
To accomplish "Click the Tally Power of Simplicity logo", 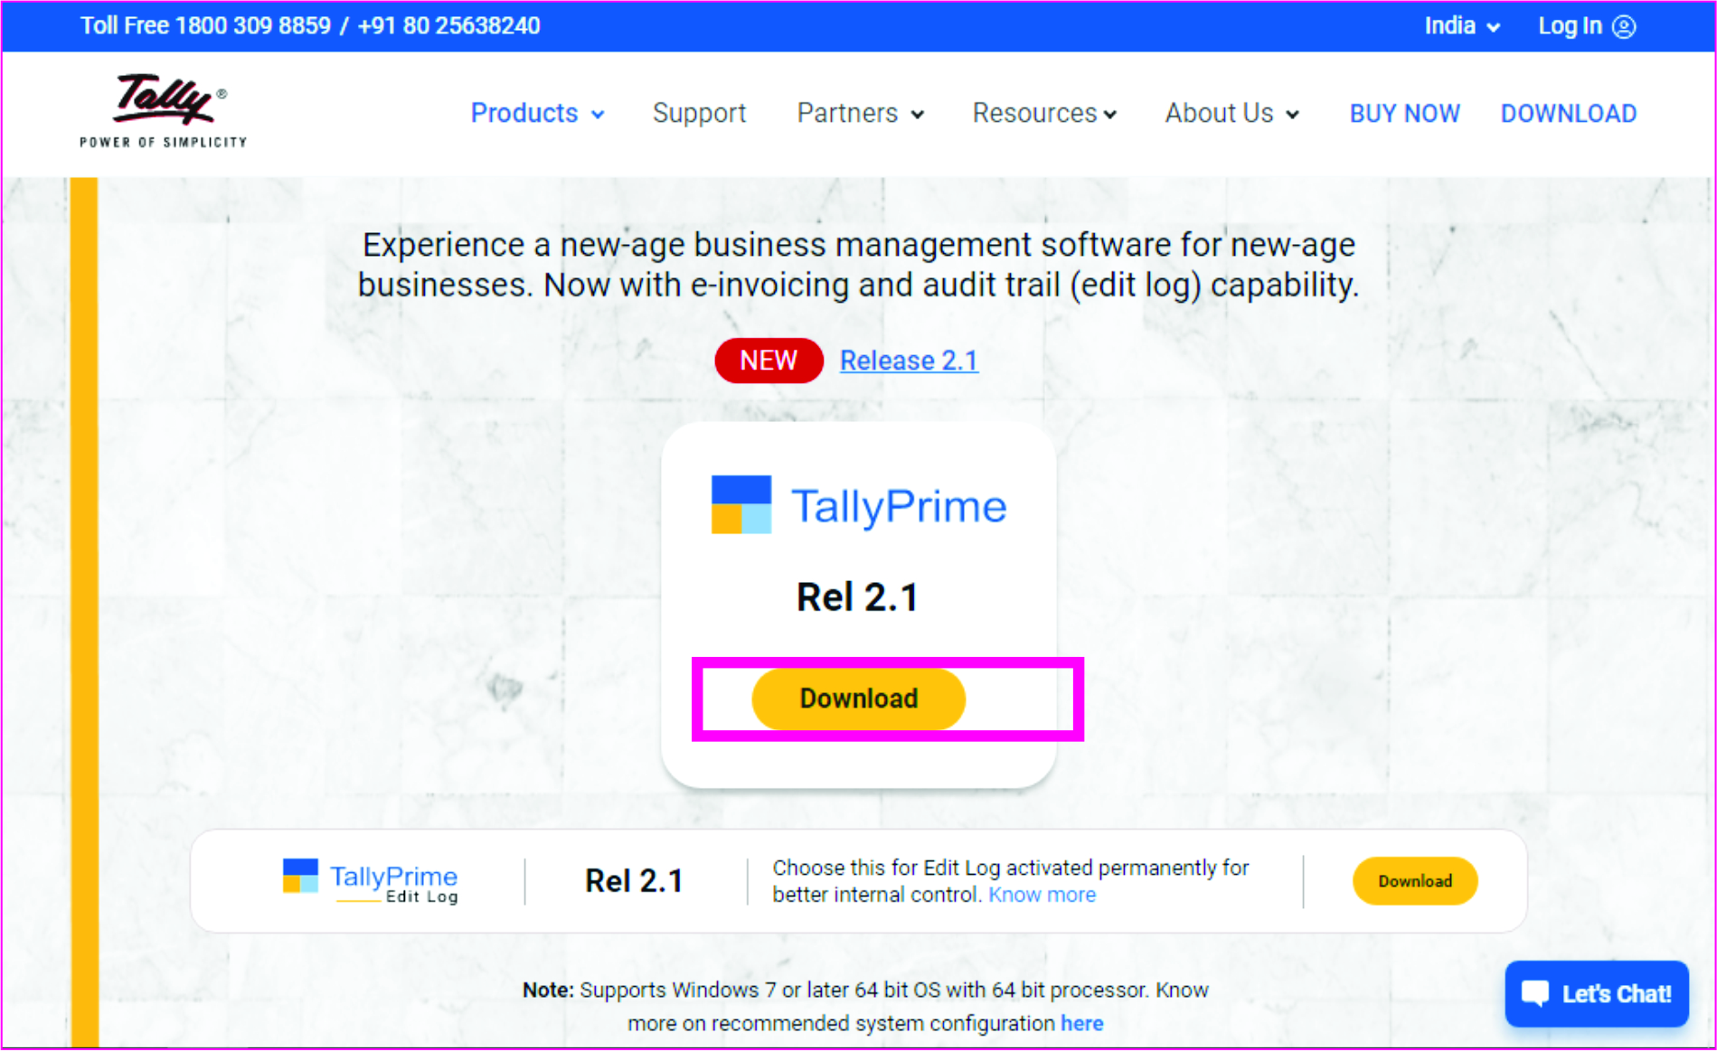I will 163,110.
